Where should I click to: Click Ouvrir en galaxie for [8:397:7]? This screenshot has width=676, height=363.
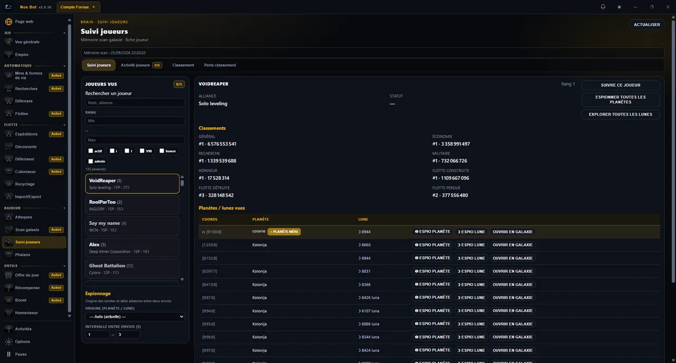tap(512, 271)
